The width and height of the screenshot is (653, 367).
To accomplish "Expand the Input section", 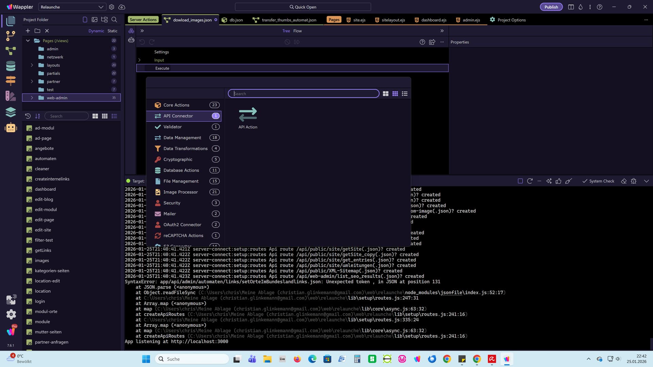I will 139,60.
